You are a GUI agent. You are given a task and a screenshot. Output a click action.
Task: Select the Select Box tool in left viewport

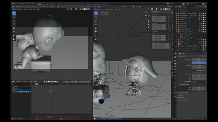(14, 13)
